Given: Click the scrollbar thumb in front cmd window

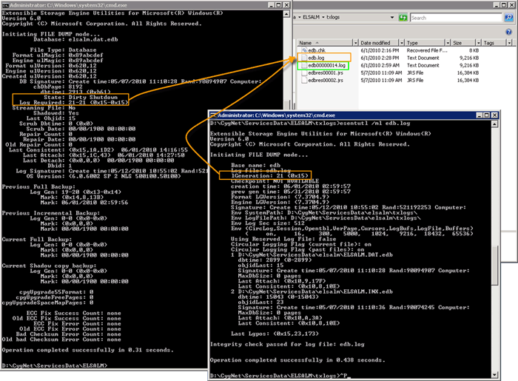Looking at the screenshot, I should pos(494,265).
